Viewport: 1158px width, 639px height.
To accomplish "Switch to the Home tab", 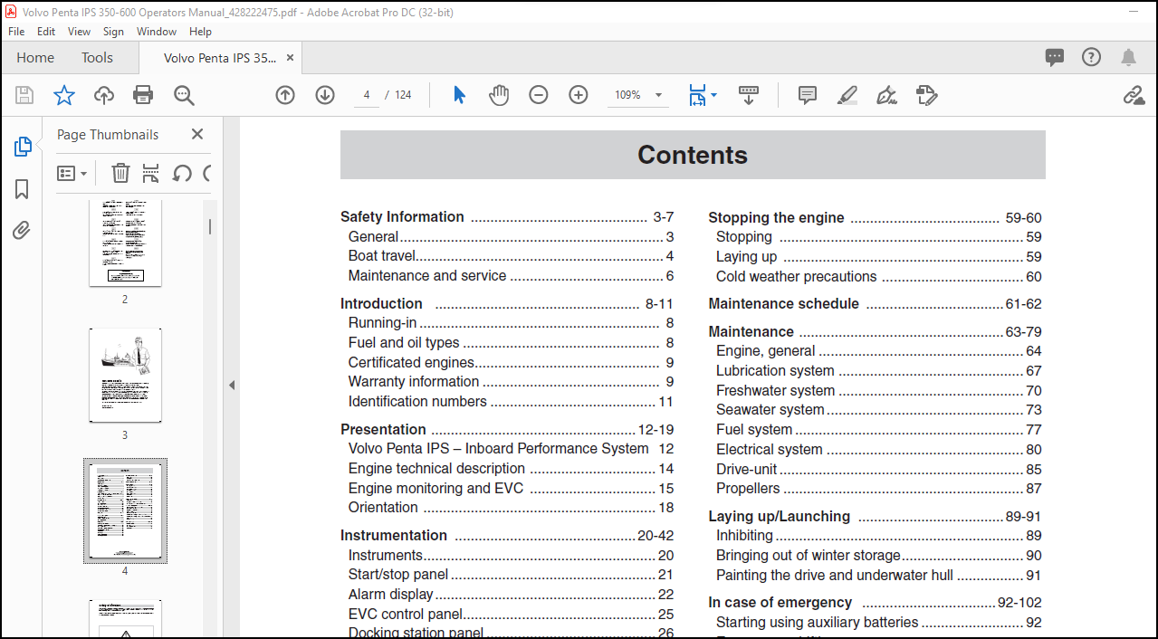I will coord(35,57).
